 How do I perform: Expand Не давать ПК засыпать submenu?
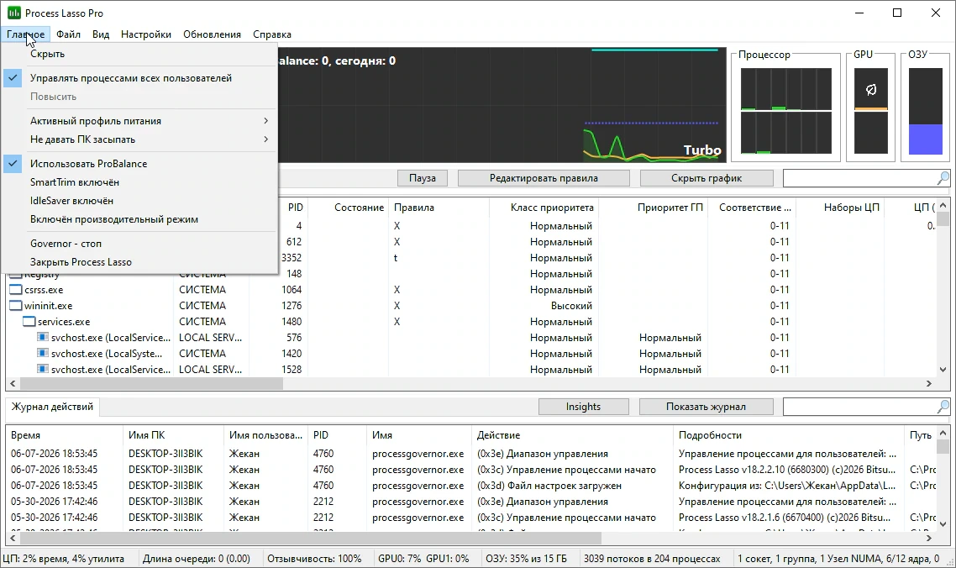click(139, 139)
